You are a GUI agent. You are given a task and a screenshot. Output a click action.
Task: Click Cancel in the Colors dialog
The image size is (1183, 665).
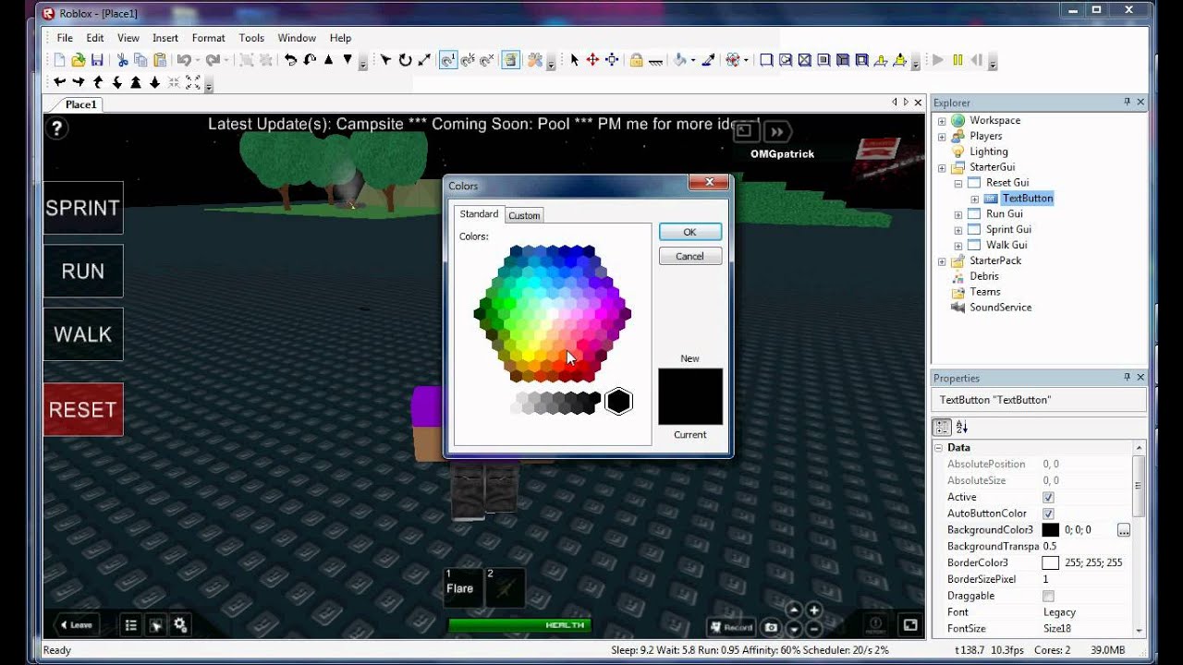tap(689, 257)
